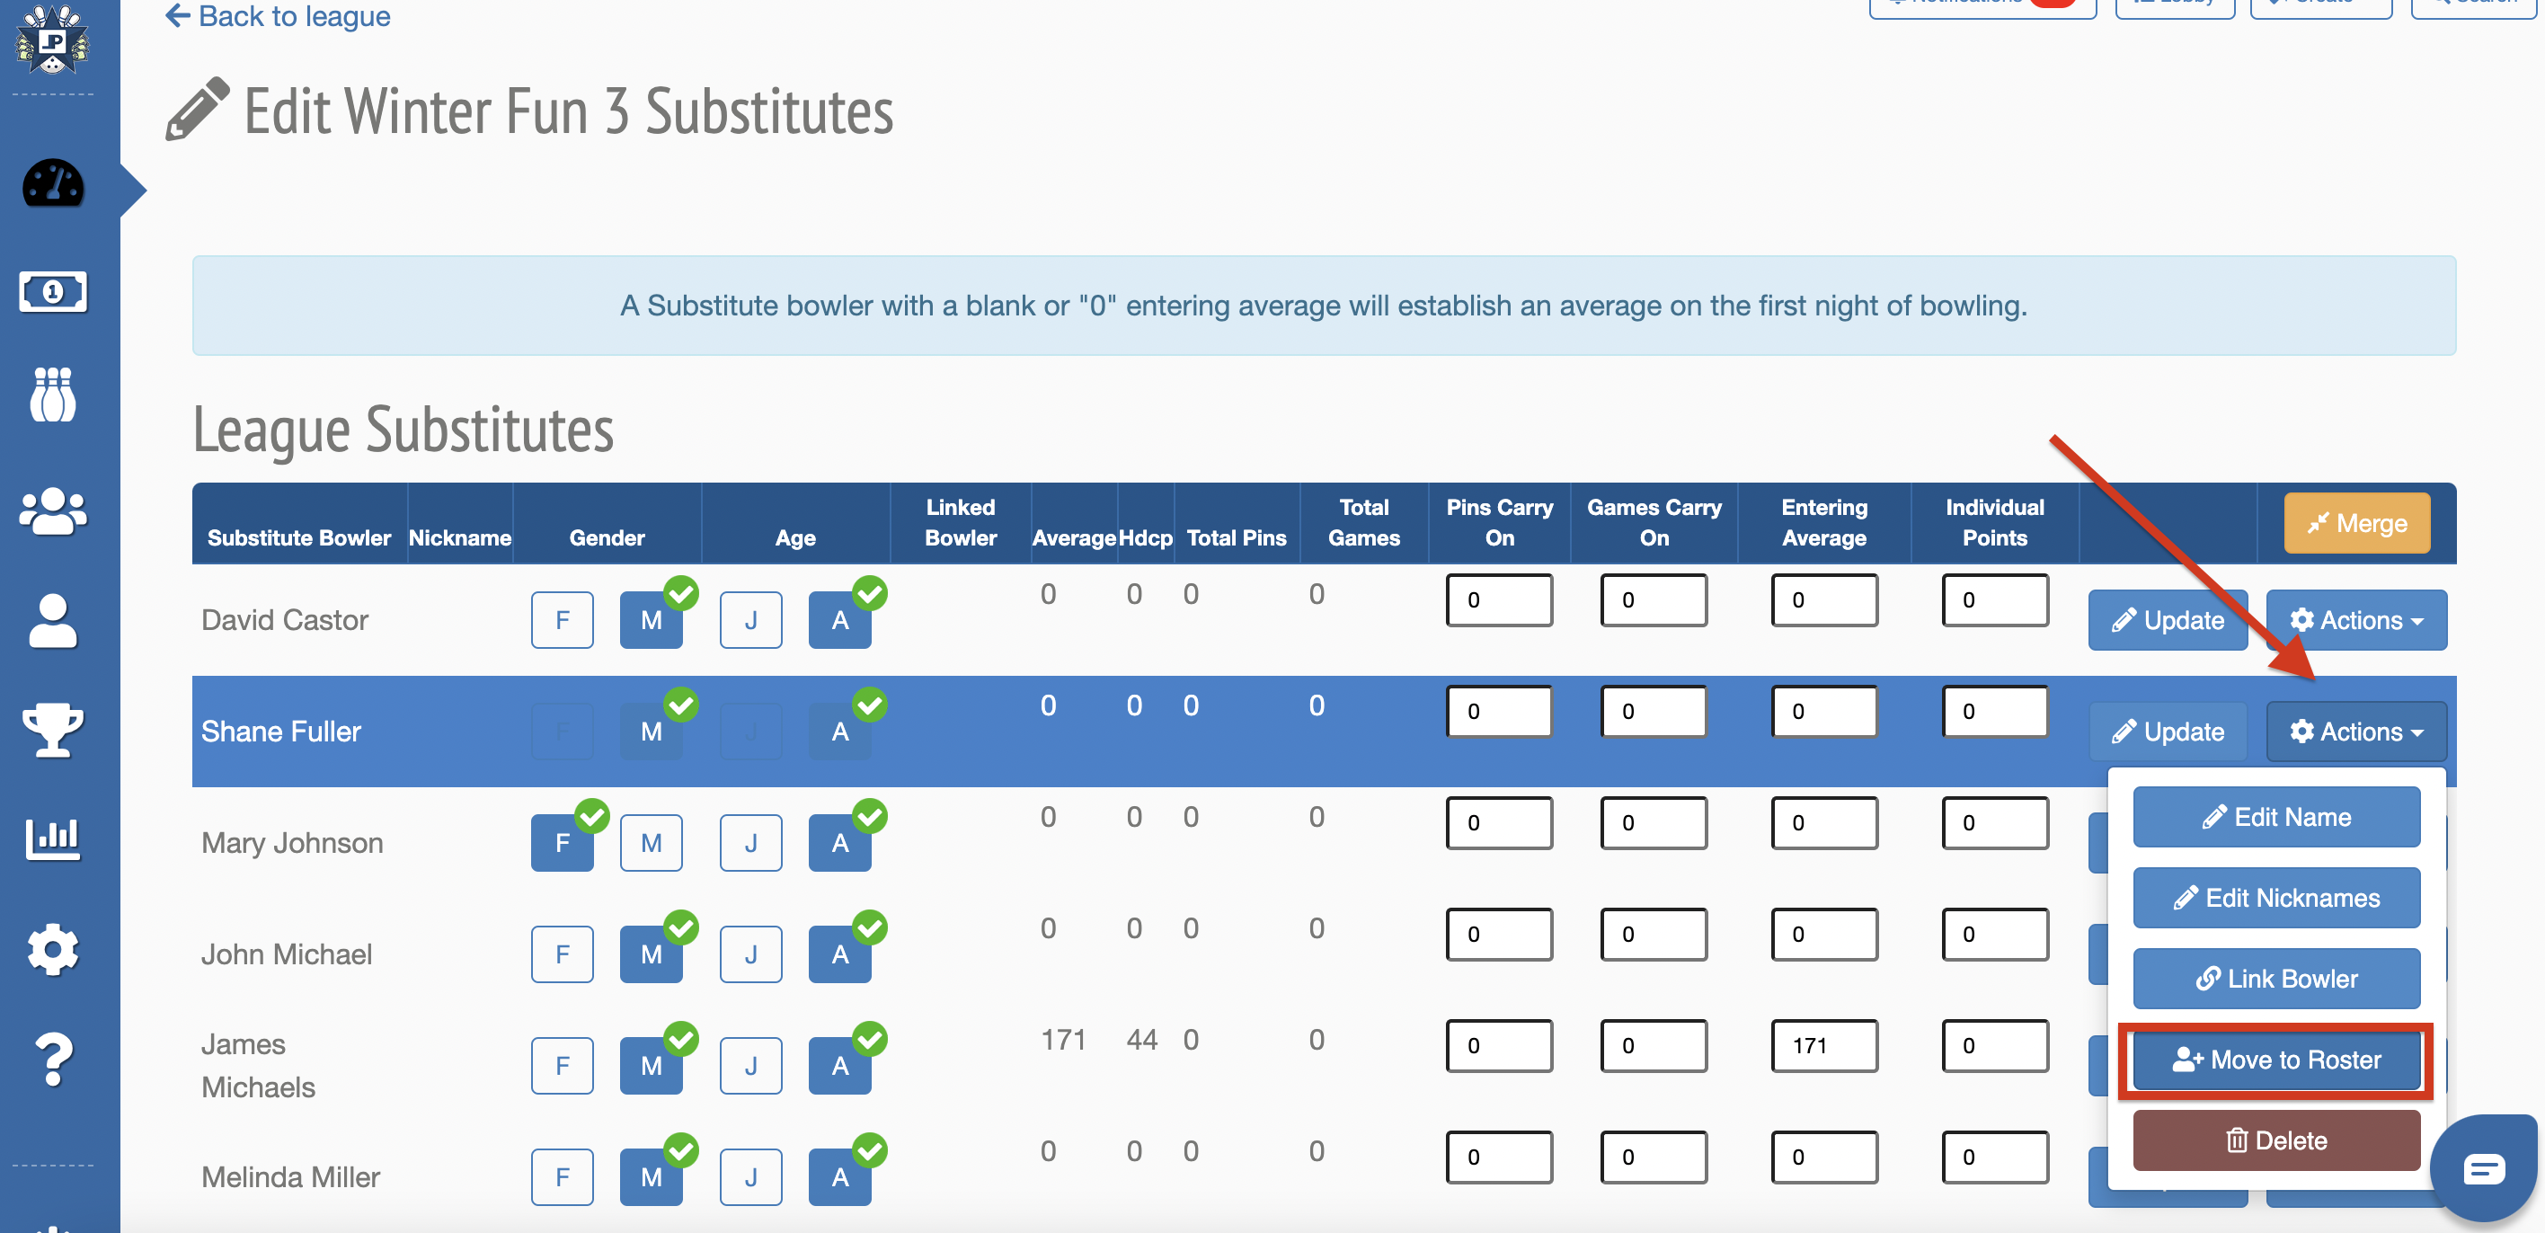Click the single user sidebar icon
Viewport: 2545px width, 1233px height.
(53, 620)
